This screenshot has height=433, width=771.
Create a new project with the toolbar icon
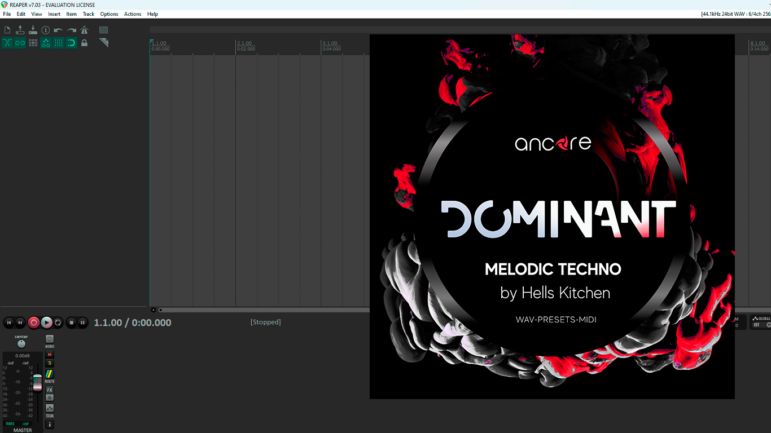(x=7, y=30)
